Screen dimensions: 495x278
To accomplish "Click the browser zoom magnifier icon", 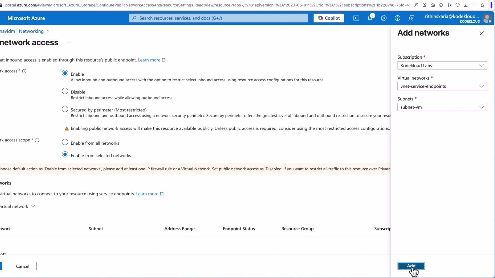I will coord(416,5).
